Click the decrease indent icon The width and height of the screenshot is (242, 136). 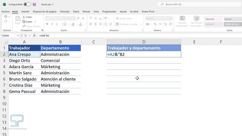coord(106,24)
